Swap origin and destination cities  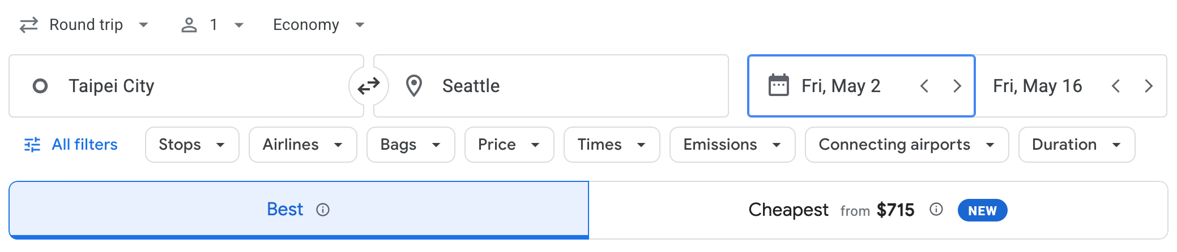click(369, 86)
